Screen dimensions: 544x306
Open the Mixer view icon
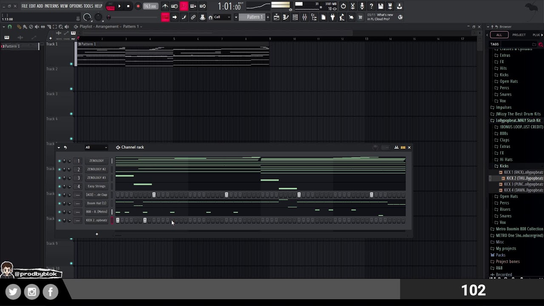304,17
